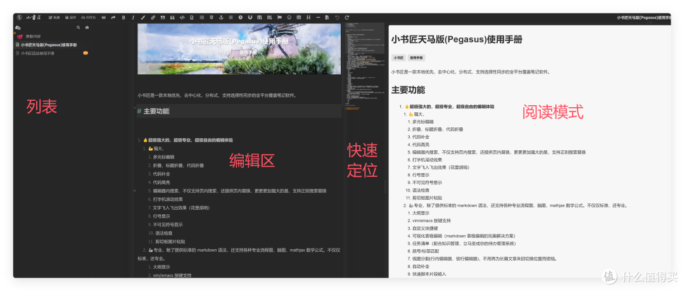Insert a code block with the </> icon

[x=182, y=18]
